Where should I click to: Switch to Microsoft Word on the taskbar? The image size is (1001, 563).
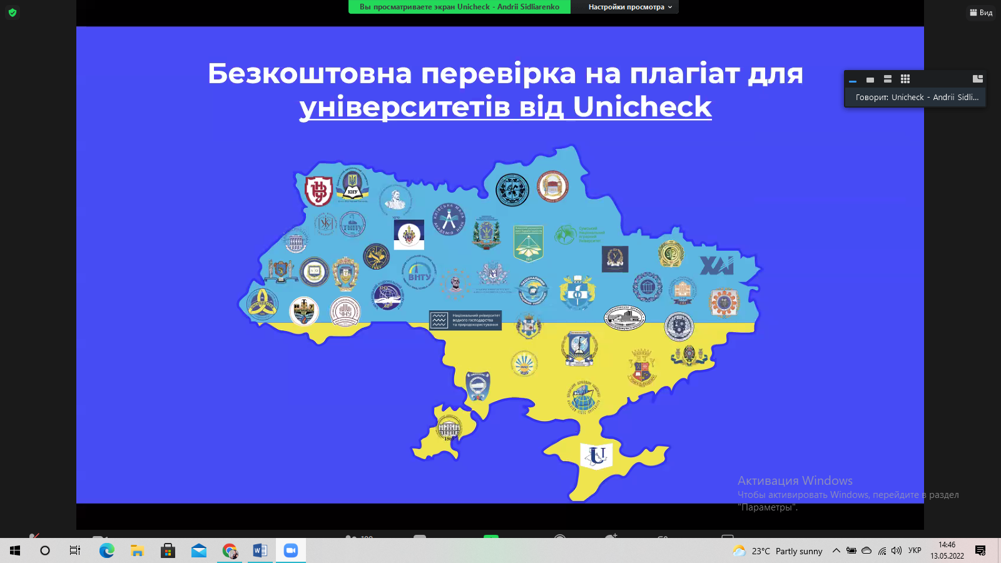260,550
